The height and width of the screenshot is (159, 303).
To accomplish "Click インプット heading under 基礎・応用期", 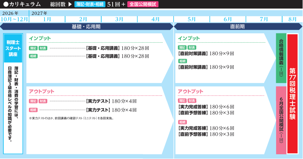I will (x=40, y=38).
